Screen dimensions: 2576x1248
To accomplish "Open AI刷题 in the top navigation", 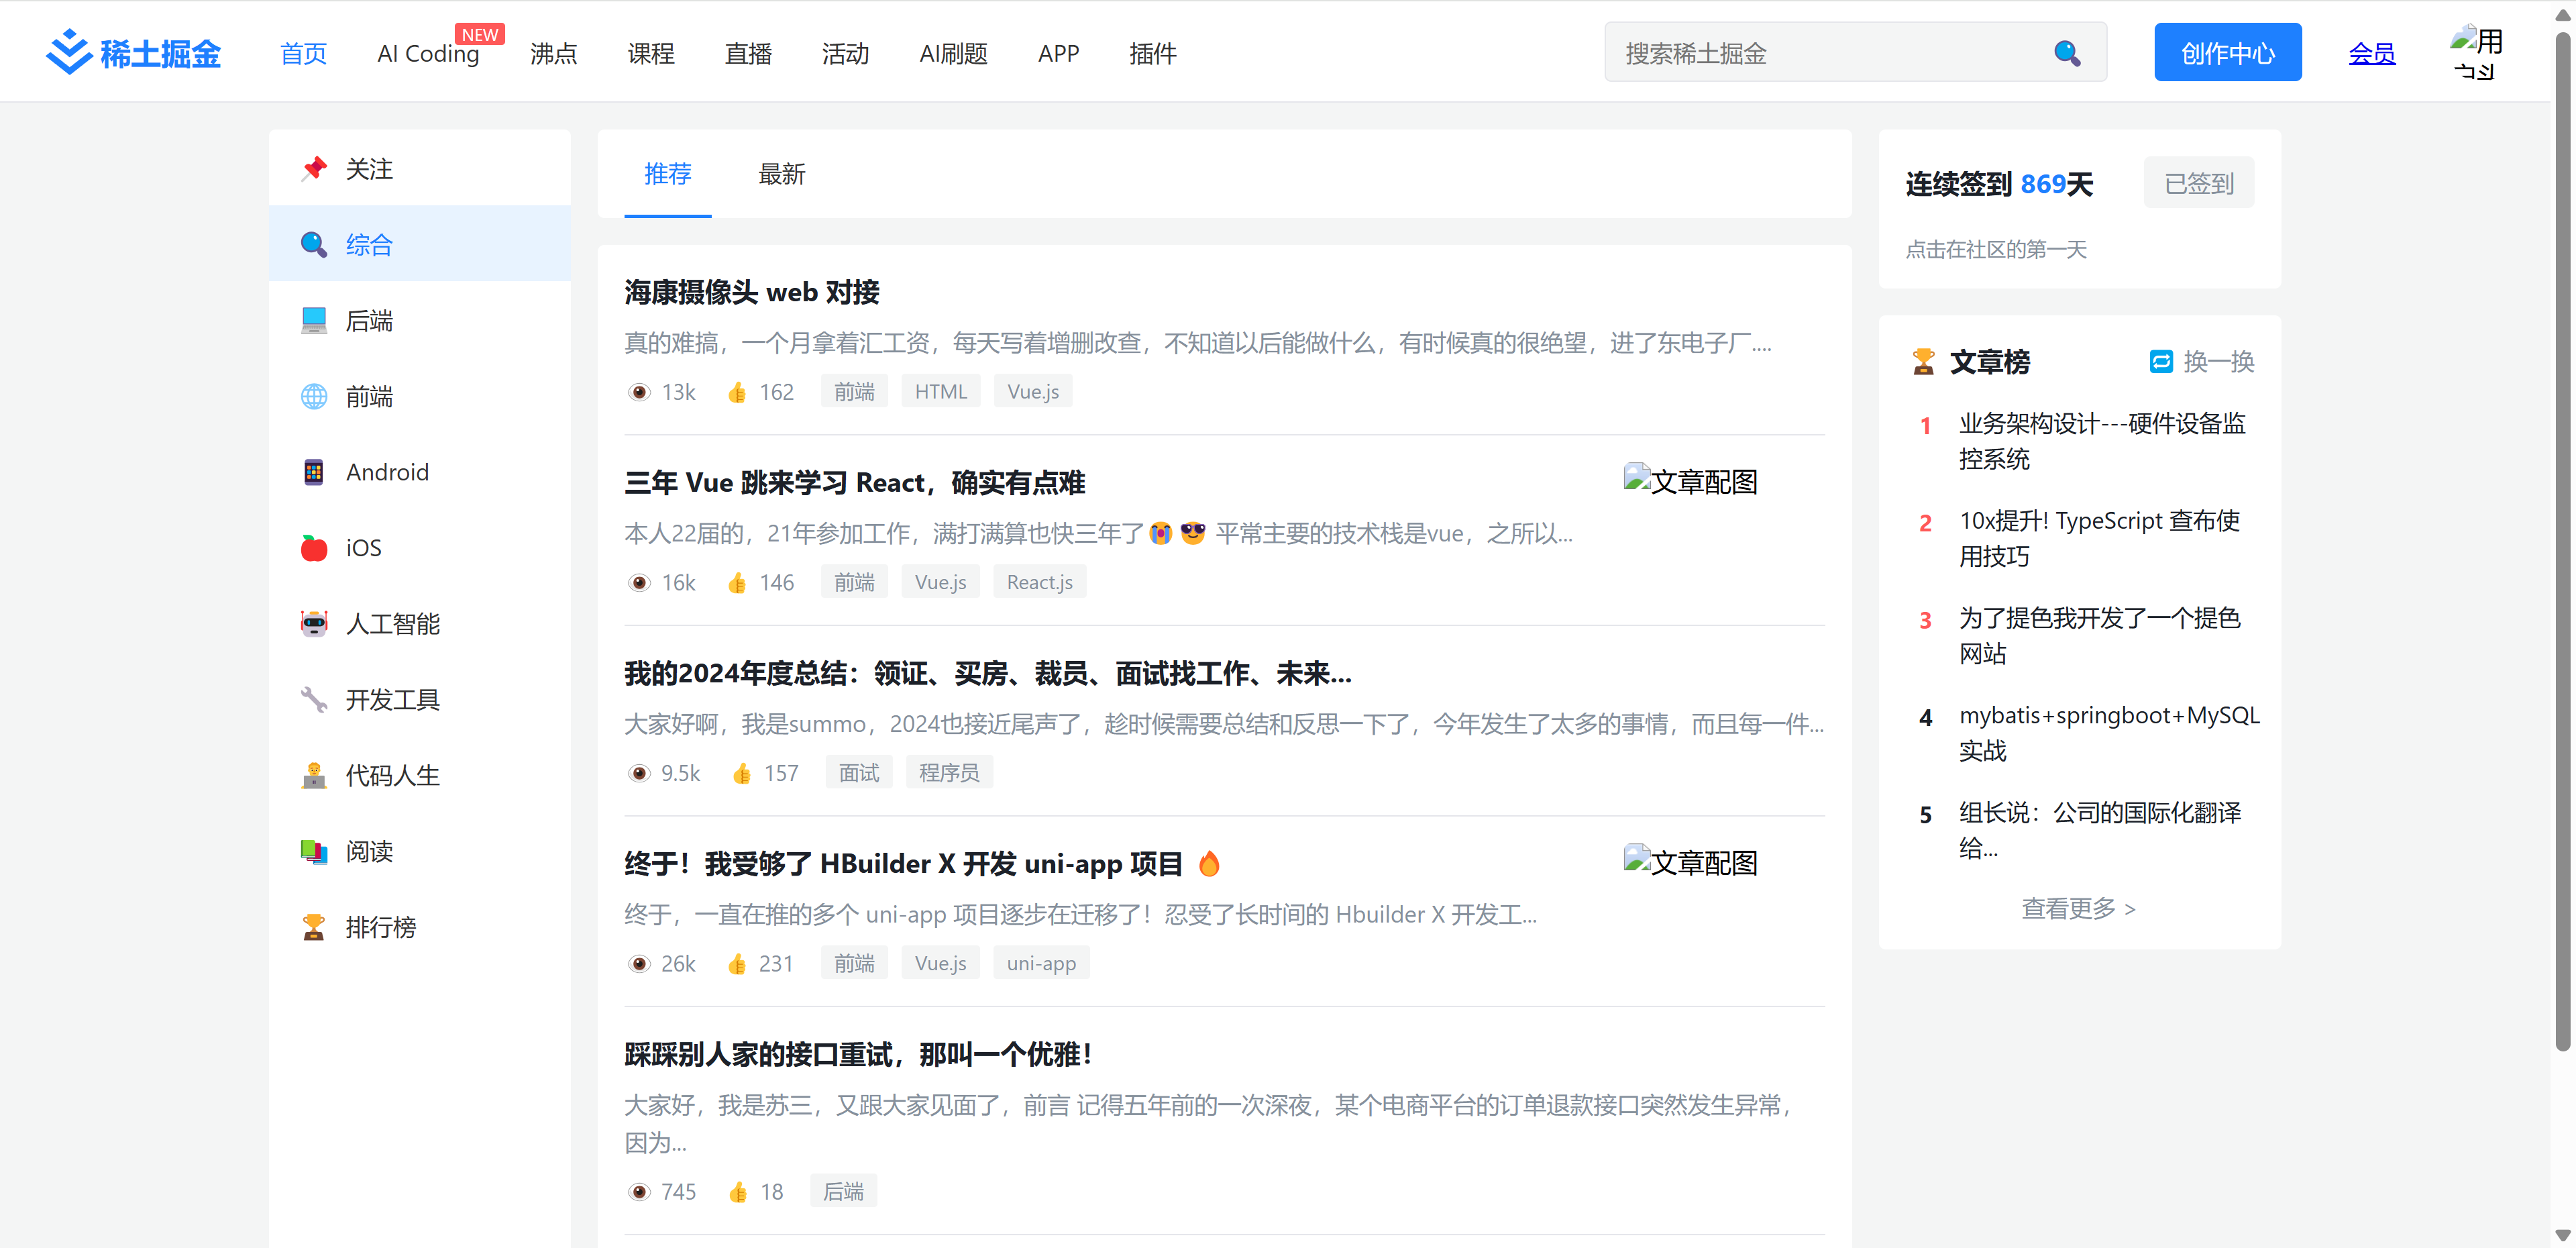I will click(x=953, y=54).
